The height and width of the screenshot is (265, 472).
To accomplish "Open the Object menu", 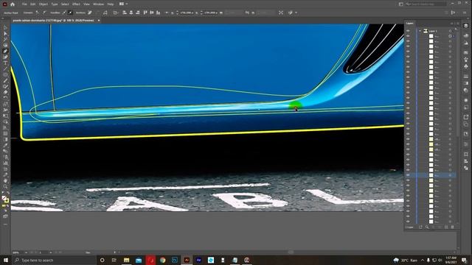I will click(44, 4).
